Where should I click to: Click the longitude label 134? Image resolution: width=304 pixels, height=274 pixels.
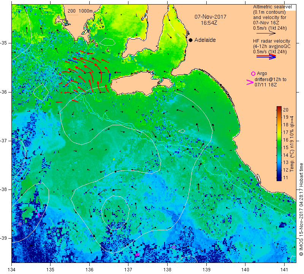coord(12,269)
